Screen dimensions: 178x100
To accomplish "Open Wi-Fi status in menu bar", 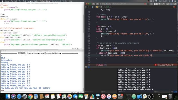I will click(x=156, y=1).
